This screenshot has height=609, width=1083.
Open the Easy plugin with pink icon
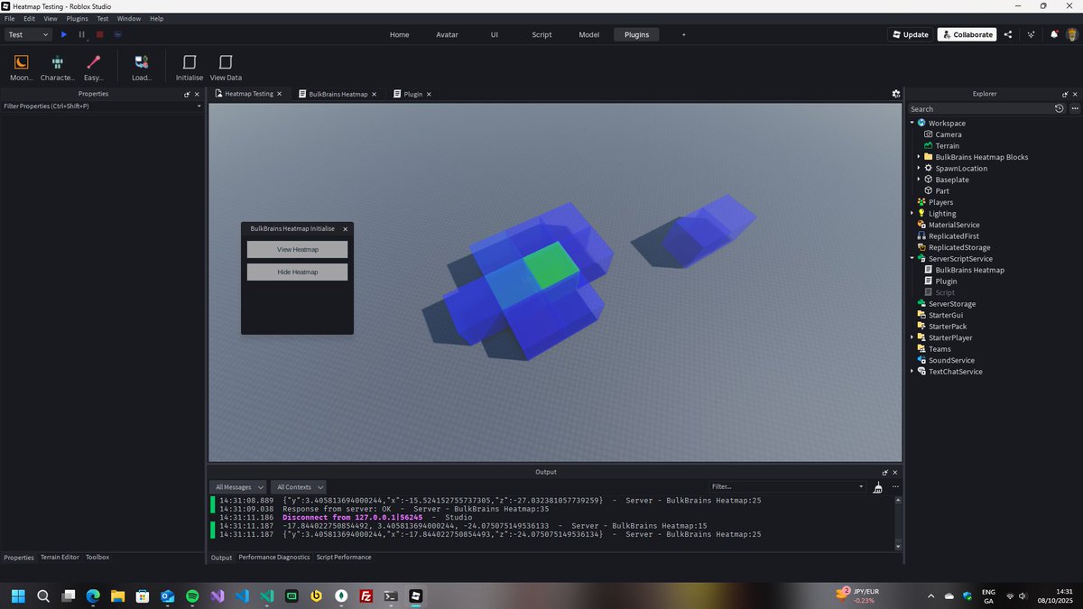94,68
